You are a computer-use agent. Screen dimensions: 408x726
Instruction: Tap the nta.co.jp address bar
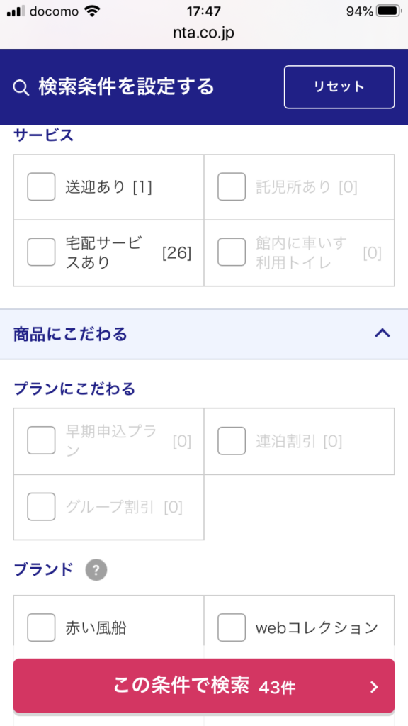(204, 34)
